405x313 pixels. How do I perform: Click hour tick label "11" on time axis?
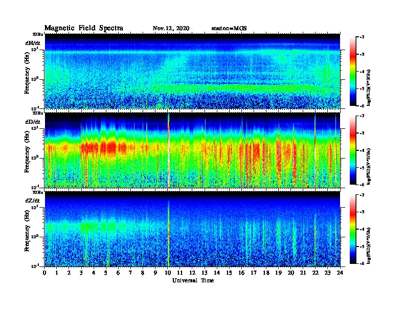coord(180,273)
